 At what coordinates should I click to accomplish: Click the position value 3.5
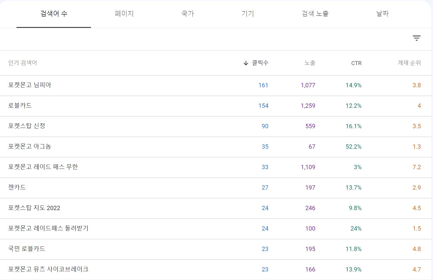click(x=417, y=126)
